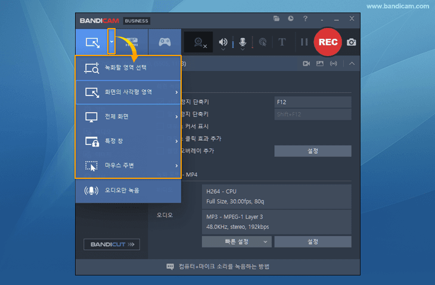Click the Shift+F12 hotkey field
This screenshot has height=285, width=435.
pyautogui.click(x=313, y=114)
